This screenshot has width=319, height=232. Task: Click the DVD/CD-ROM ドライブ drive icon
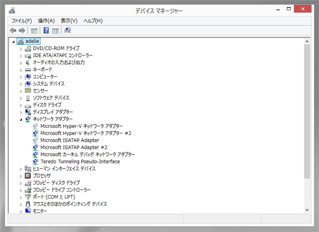[x=28, y=48]
